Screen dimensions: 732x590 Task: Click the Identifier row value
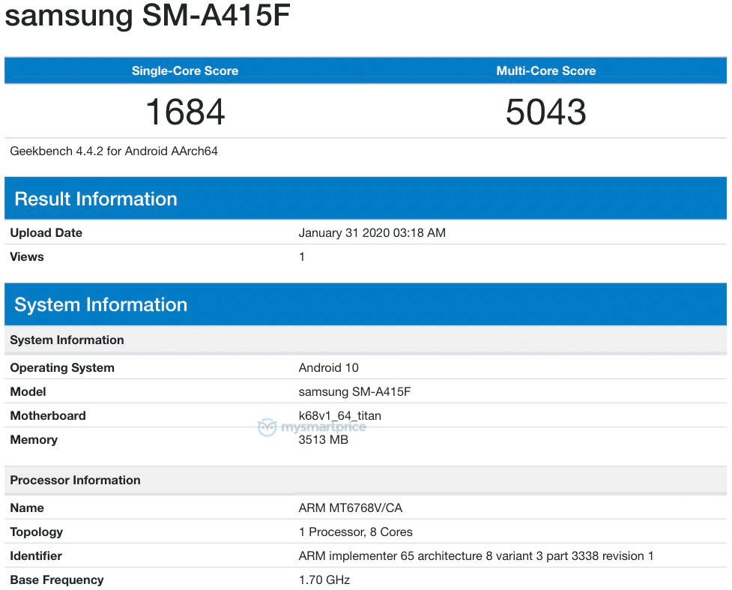coord(474,556)
